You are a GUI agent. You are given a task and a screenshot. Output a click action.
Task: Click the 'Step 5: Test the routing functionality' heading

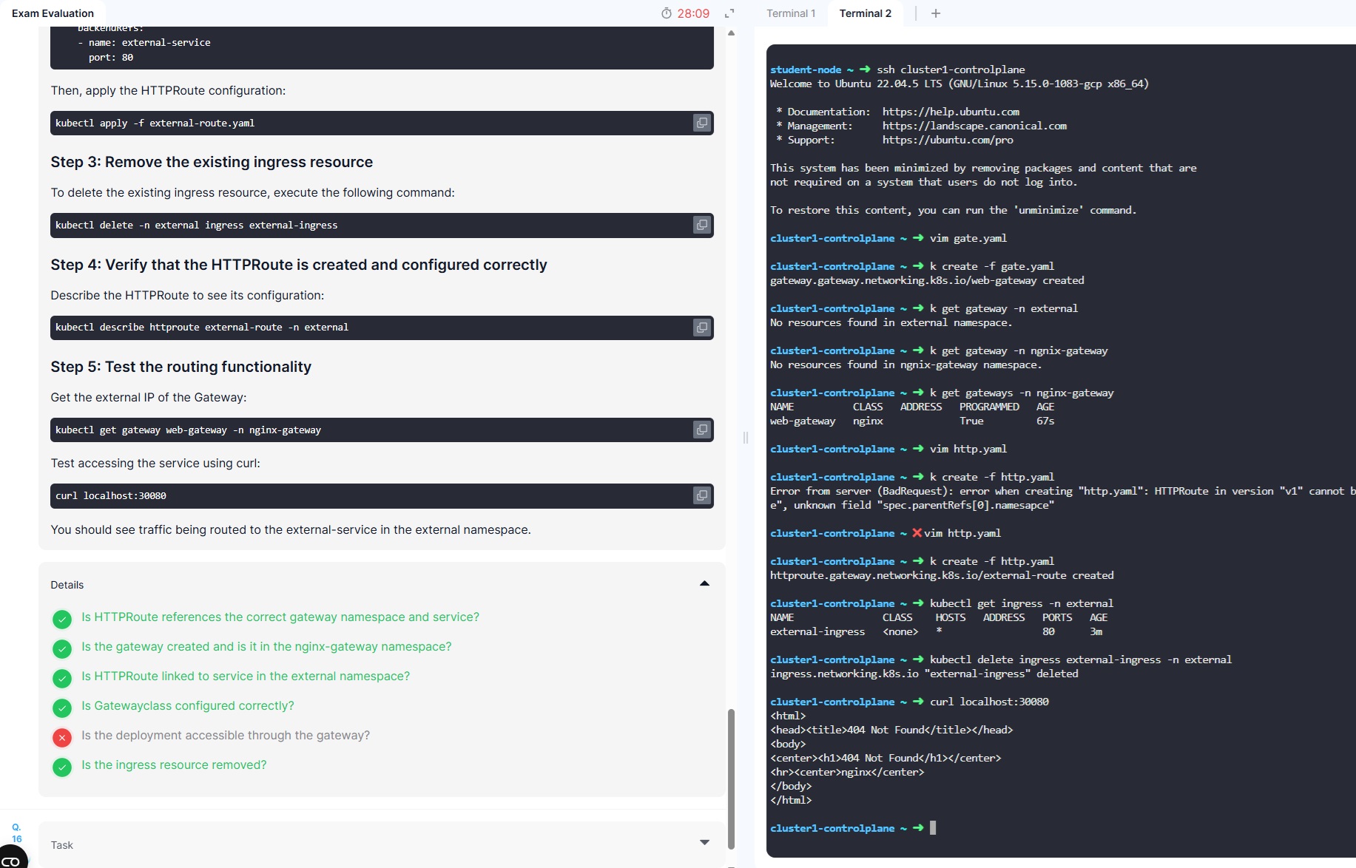pyautogui.click(x=181, y=367)
